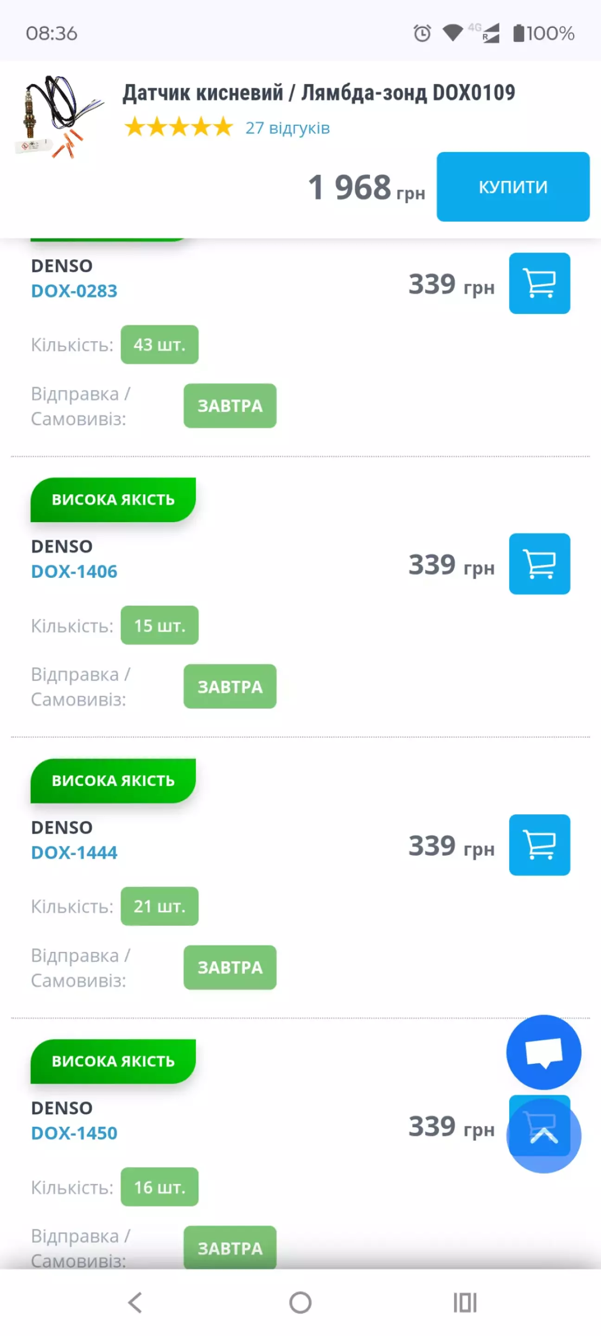Tap the oxygen sensor product thumbnail
Image resolution: width=601 pixels, height=1336 pixels.
(58, 117)
